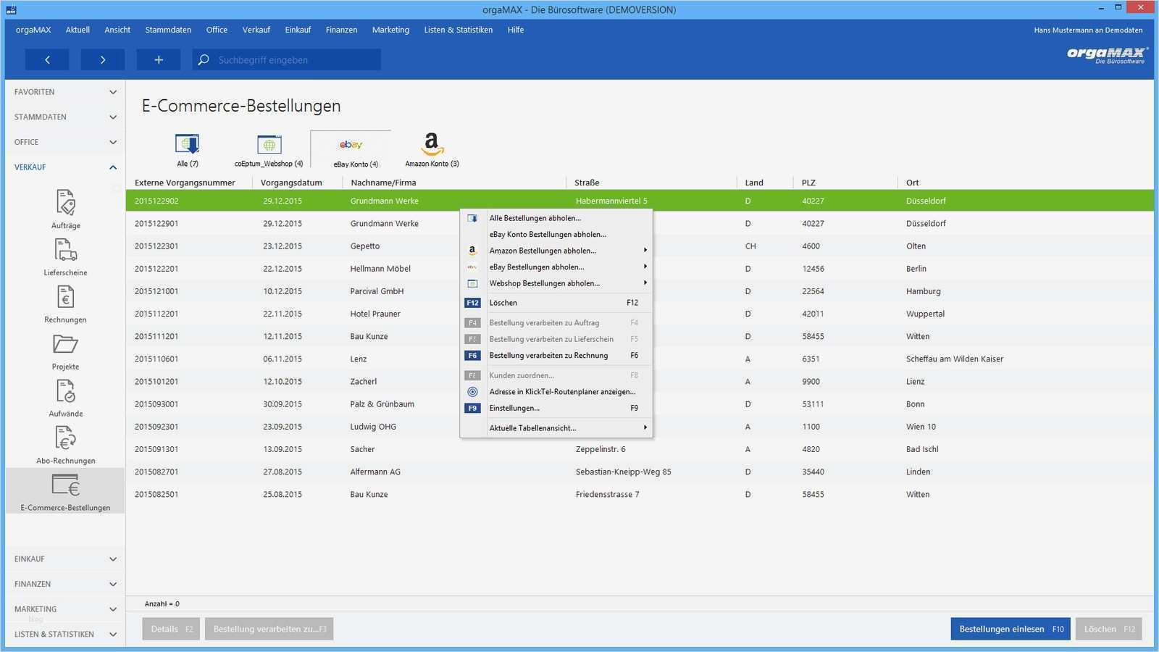This screenshot has height=652, width=1159.
Task: Click Bestellung verarbeiten zu... F3 button
Action: (269, 629)
